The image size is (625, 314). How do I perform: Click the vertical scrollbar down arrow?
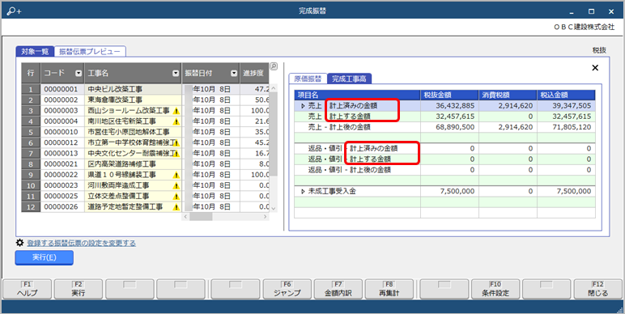click(274, 208)
